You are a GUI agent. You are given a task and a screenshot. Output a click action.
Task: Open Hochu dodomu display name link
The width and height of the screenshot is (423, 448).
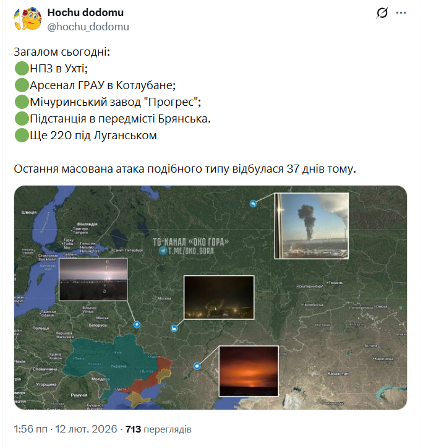85,12
